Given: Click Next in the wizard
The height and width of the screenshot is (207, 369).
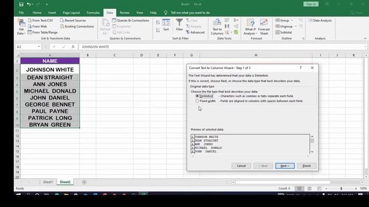Looking at the screenshot, I should (285, 166).
